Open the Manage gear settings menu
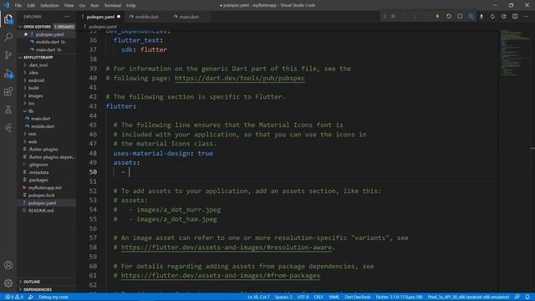 8,283
